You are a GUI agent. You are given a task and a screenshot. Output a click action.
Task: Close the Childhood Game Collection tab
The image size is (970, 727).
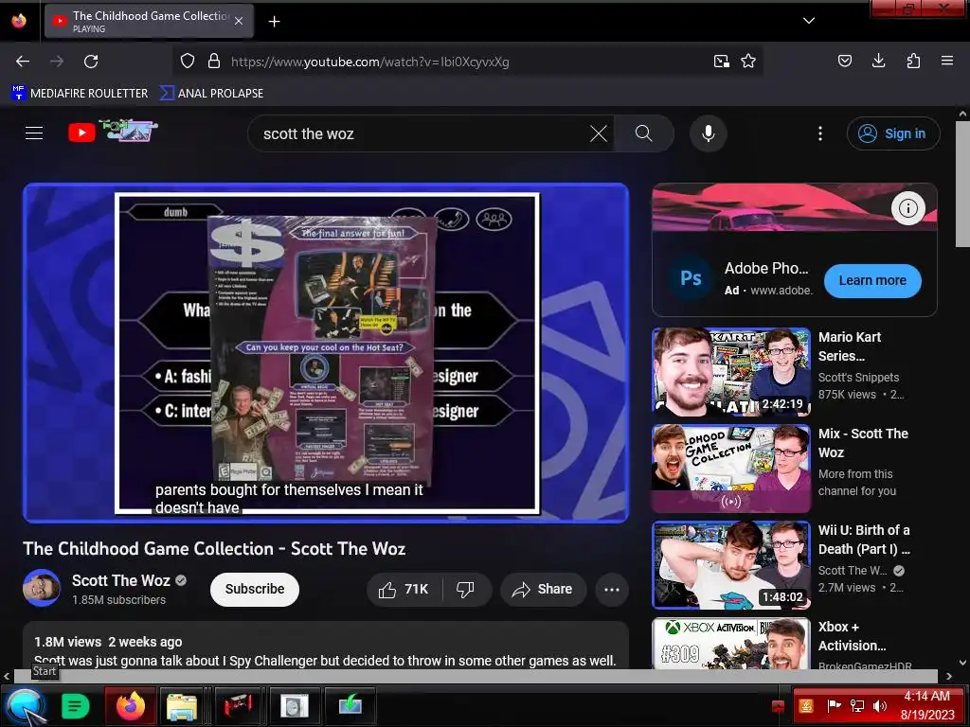pos(239,21)
